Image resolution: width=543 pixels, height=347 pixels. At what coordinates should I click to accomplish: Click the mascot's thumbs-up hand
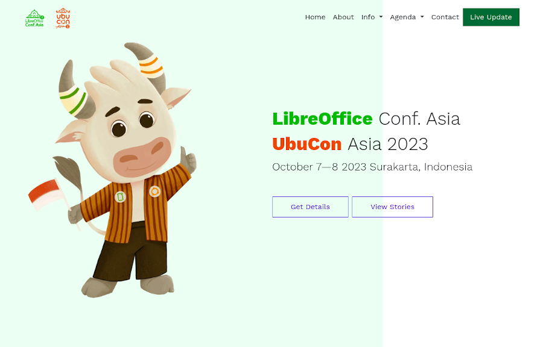[x=188, y=160]
